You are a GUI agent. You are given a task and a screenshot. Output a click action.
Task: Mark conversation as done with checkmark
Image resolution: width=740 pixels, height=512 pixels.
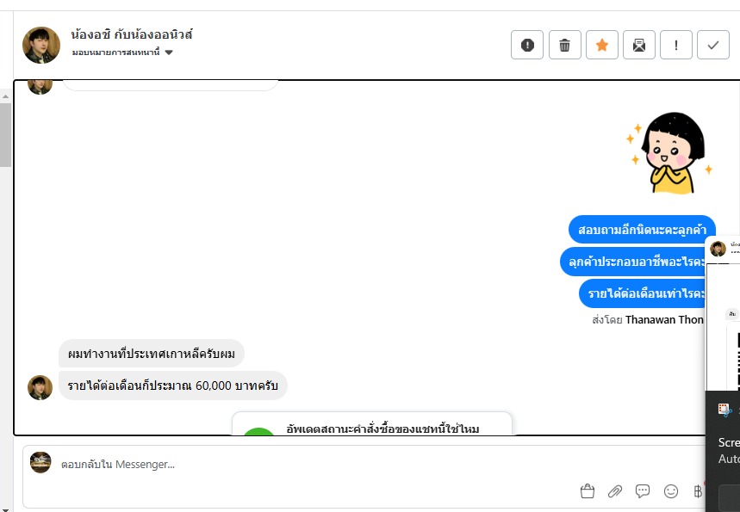pyautogui.click(x=713, y=45)
